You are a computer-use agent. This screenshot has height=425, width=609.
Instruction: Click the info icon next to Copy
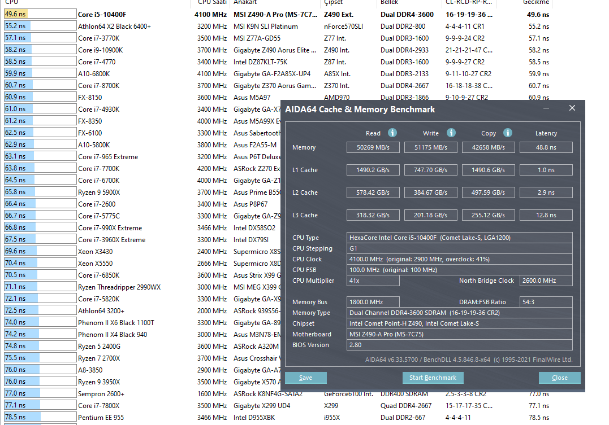(x=508, y=133)
